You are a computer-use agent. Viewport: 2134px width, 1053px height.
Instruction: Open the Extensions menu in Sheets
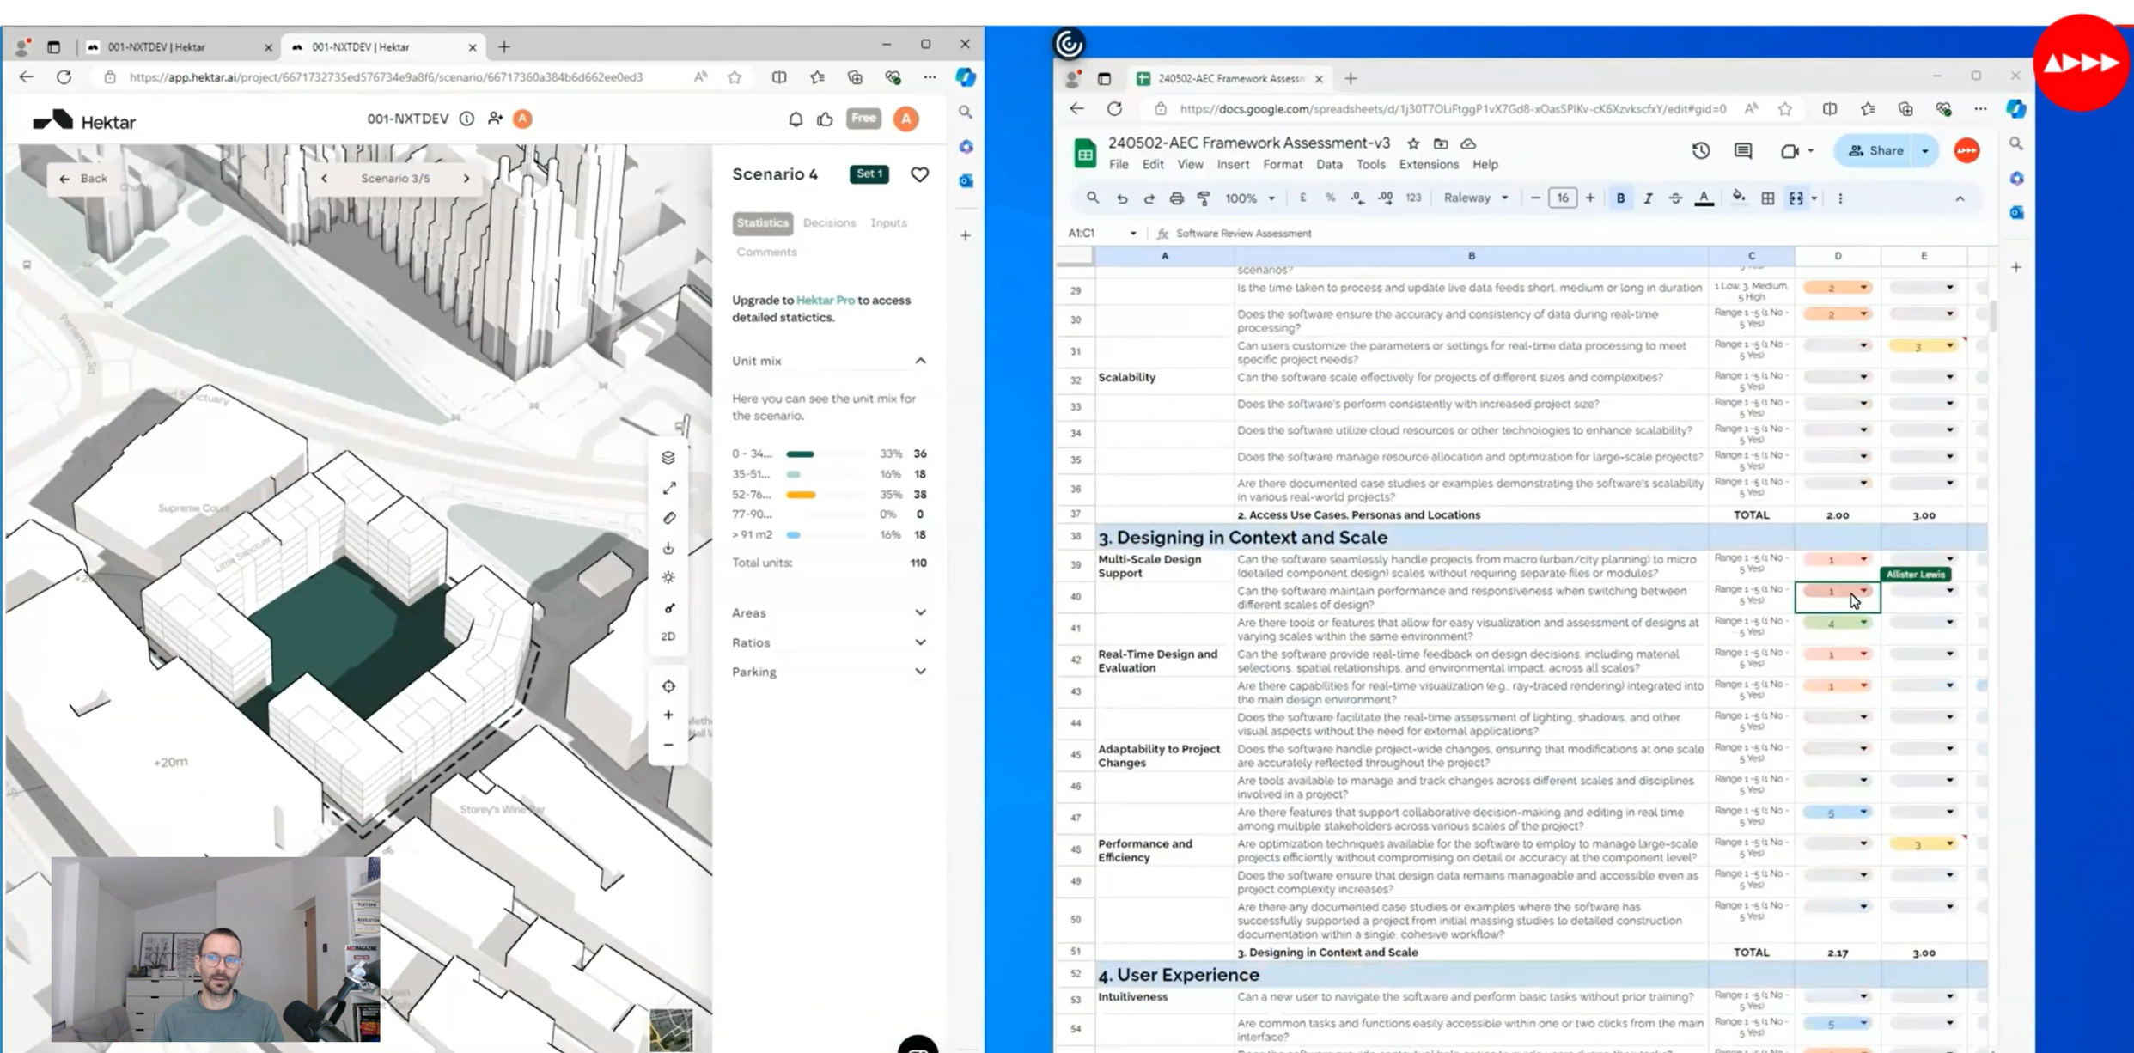tap(1428, 164)
